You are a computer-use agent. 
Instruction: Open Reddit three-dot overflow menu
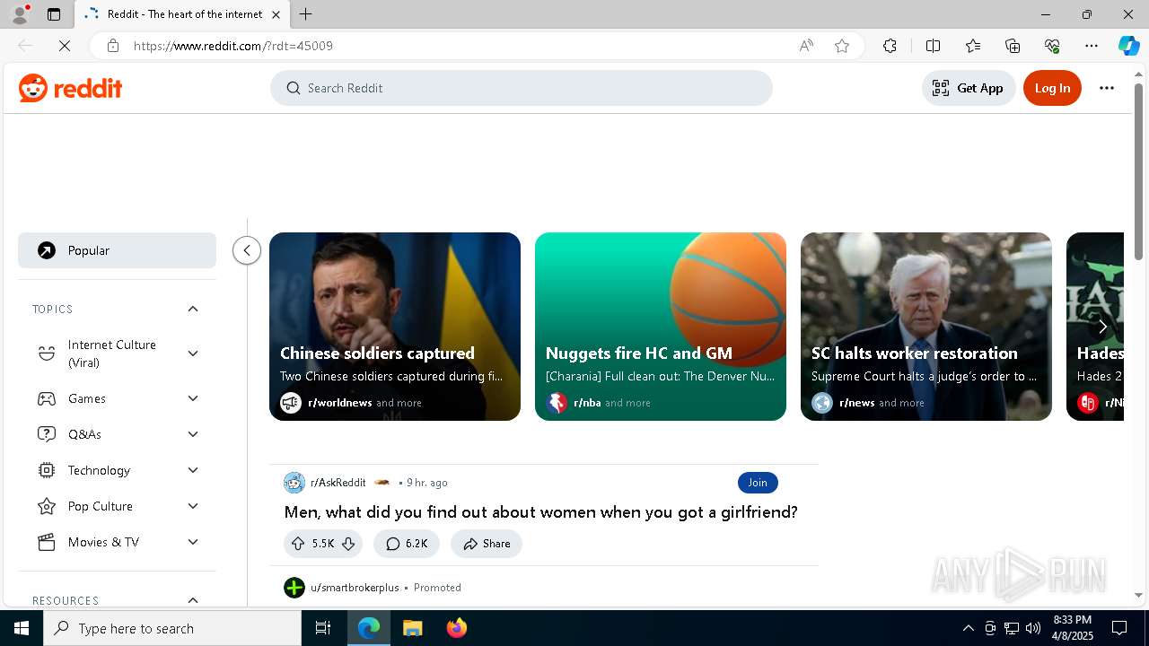1107,88
